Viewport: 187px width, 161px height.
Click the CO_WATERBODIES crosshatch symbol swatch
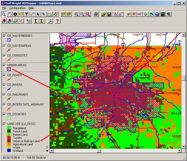(9, 40)
